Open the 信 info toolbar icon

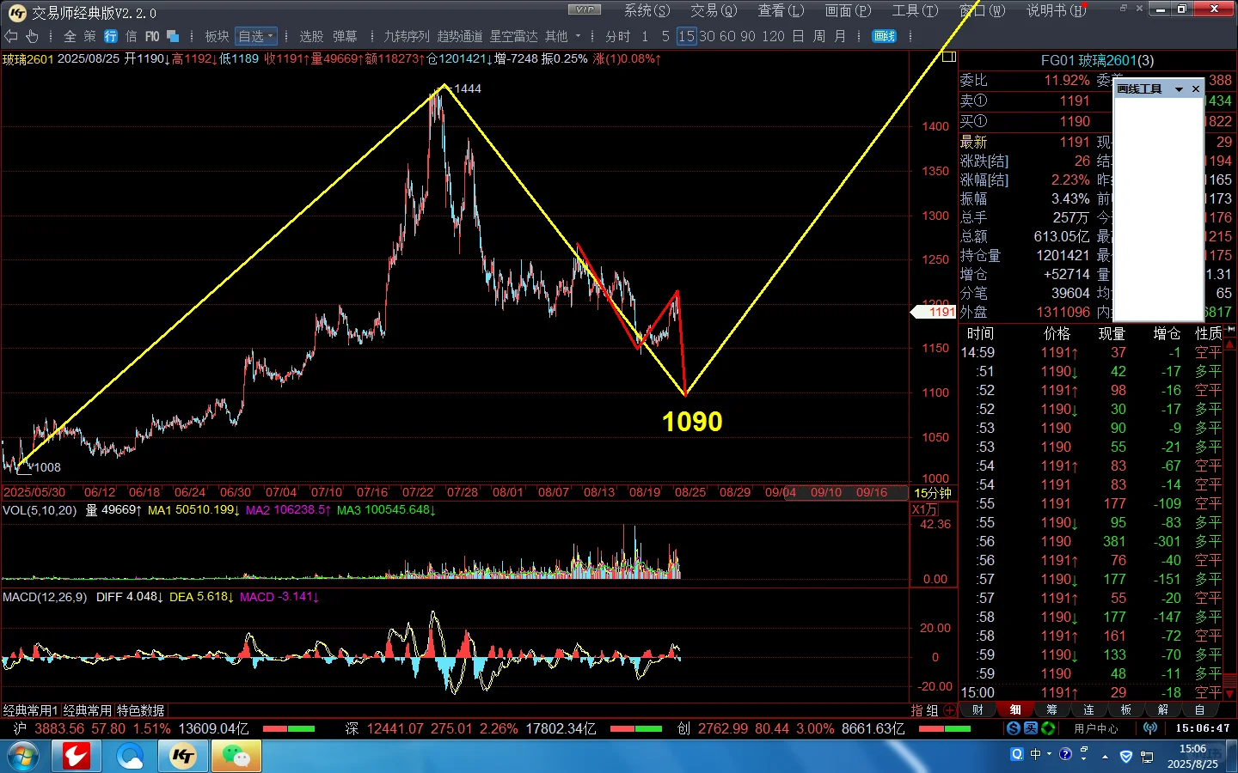pyautogui.click(x=132, y=36)
